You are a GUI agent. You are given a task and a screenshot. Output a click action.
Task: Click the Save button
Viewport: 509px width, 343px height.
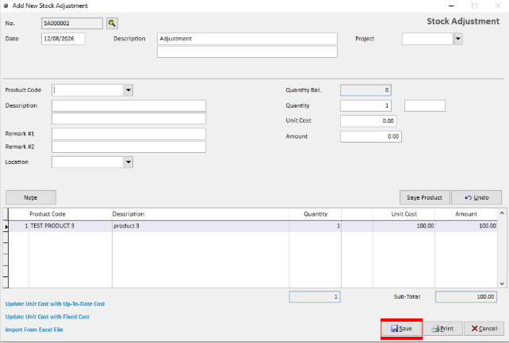click(x=401, y=329)
